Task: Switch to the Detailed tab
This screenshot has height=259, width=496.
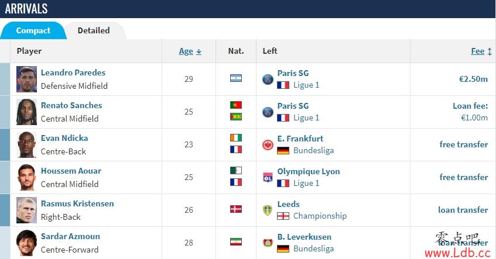Action: coord(94,30)
